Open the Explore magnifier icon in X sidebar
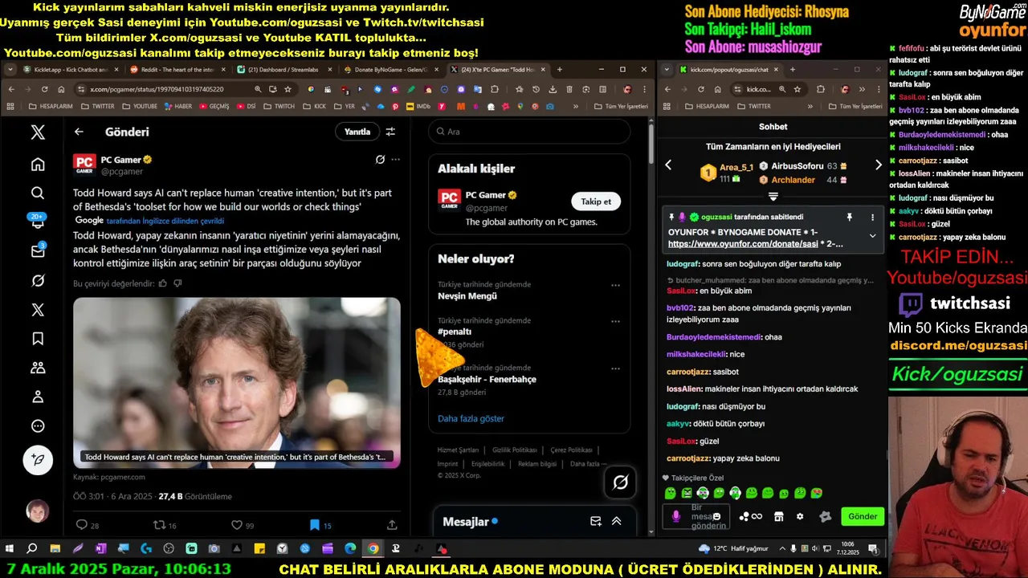 click(x=38, y=193)
